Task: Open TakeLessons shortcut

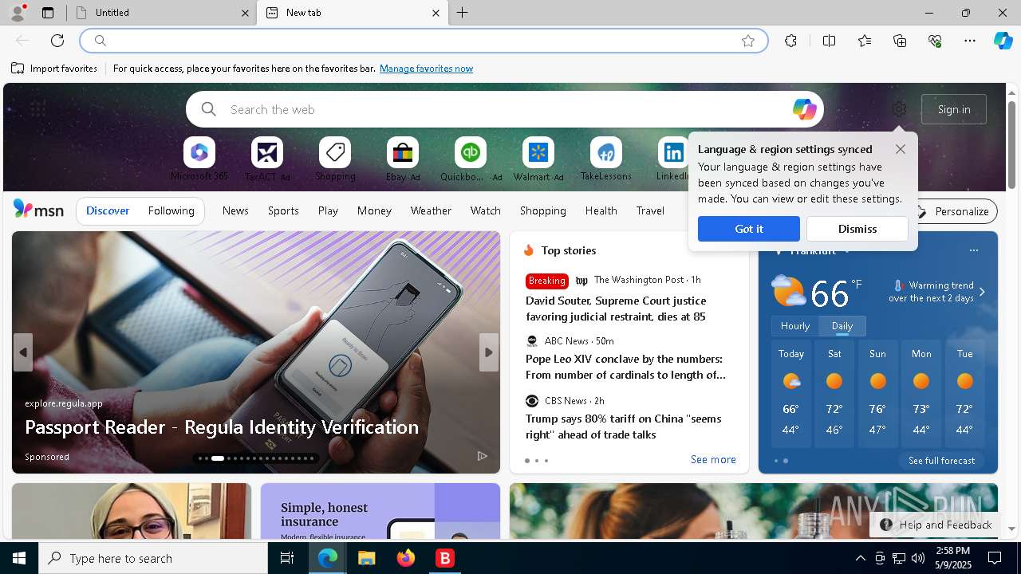Action: pos(606,159)
